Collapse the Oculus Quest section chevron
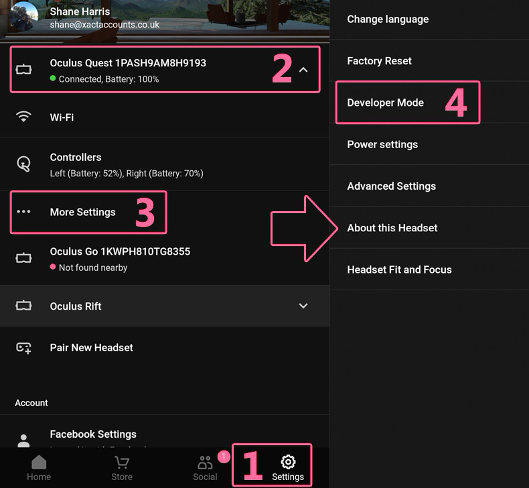 point(303,70)
